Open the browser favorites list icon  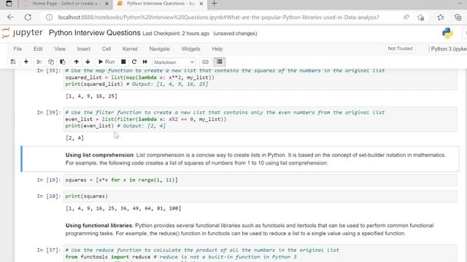pyautogui.click(x=441, y=17)
